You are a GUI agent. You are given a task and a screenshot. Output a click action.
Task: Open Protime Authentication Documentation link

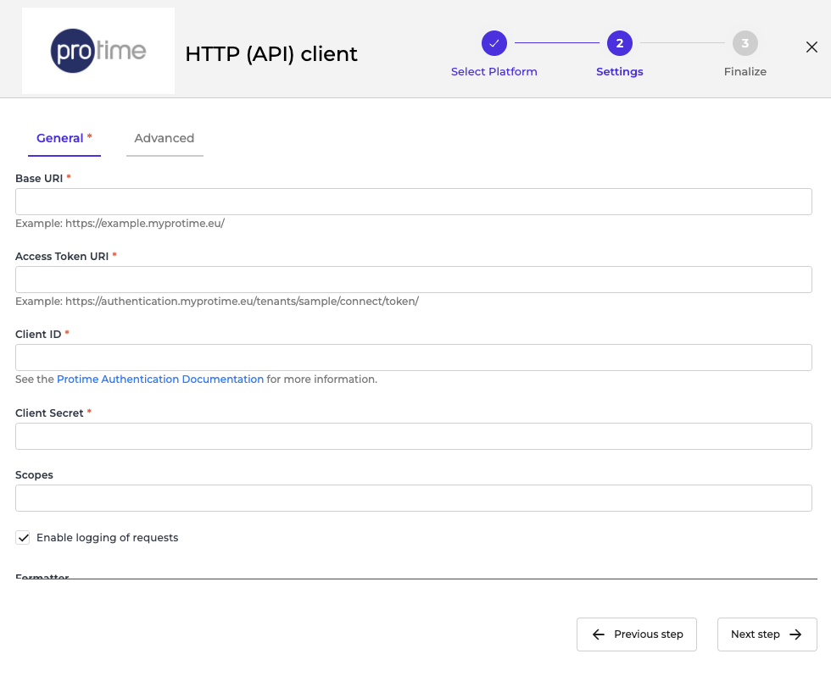pos(160,379)
